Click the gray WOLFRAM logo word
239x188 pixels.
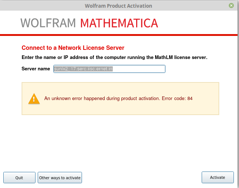48,23
